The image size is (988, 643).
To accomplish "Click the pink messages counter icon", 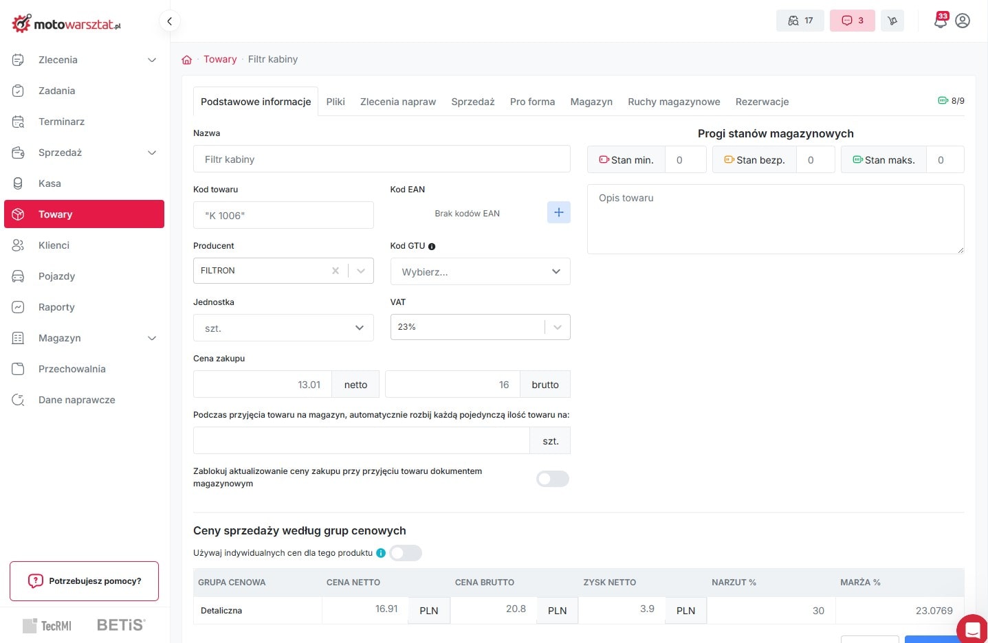I will click(852, 21).
